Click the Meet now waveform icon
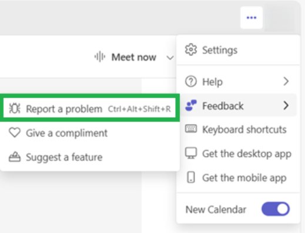Screen dimensions: 305x233 pos(100,56)
